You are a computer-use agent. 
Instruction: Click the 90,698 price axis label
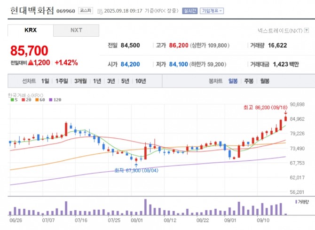click(297, 104)
